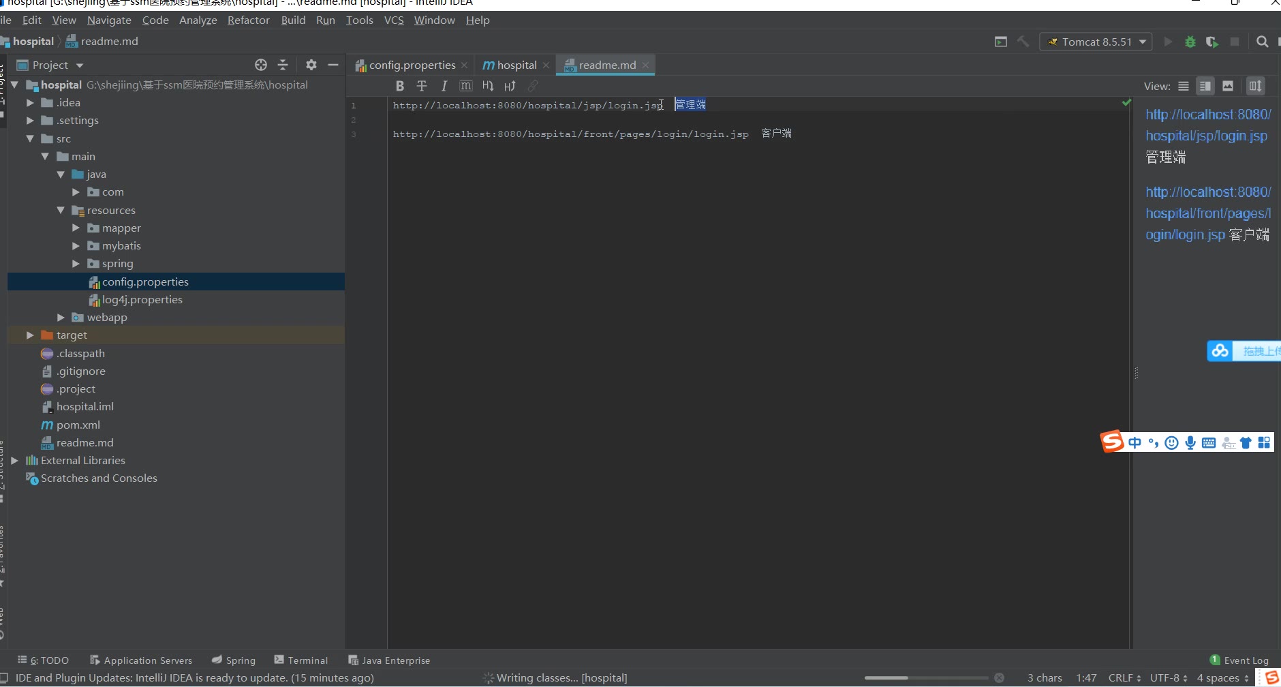This screenshot has width=1281, height=687.
Task: Change UTF-8 file encoding
Action: pyautogui.click(x=1169, y=678)
